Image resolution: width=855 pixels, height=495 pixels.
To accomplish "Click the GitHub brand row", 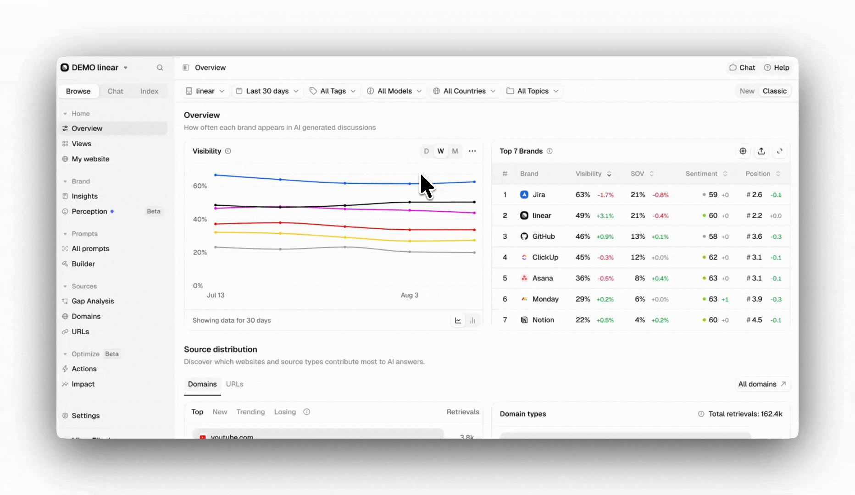I will (x=640, y=236).
